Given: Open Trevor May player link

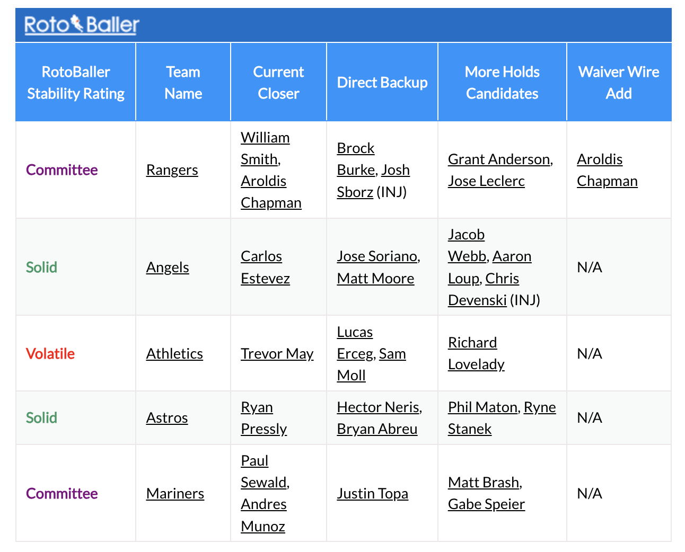Looking at the screenshot, I should (277, 354).
